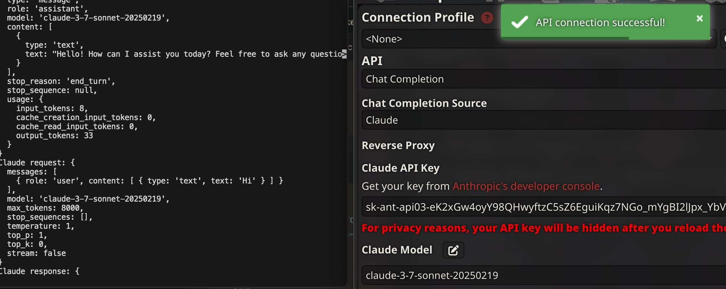Click cache_read_input_tokens: 0 in terminal
The width and height of the screenshot is (726, 289).
[x=77, y=126]
